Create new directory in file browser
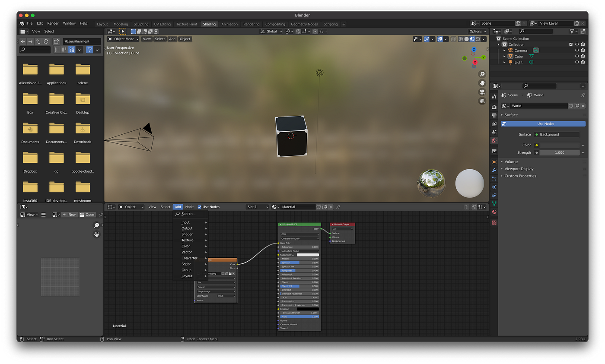Viewport: 605px width, 364px height. (57, 41)
